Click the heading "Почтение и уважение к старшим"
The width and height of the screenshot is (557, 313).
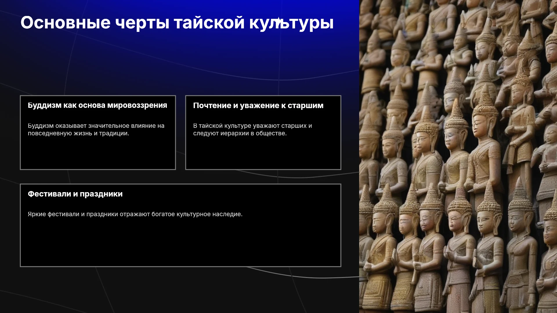coord(258,105)
